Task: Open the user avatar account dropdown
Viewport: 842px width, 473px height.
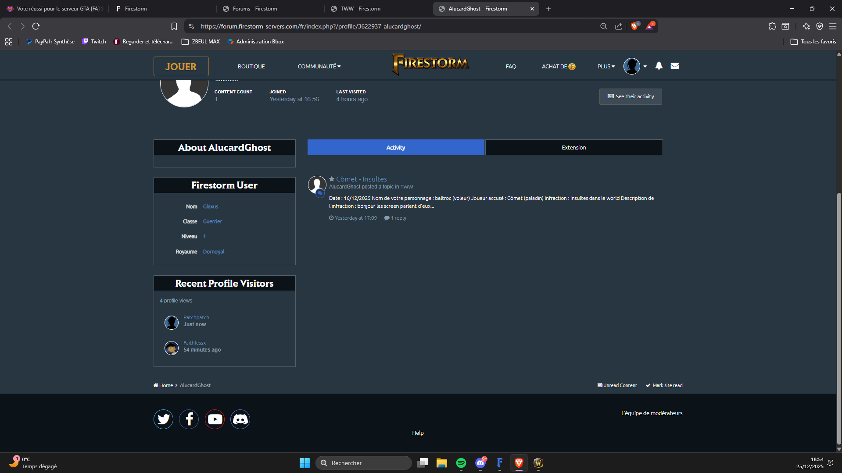Action: coord(635,66)
